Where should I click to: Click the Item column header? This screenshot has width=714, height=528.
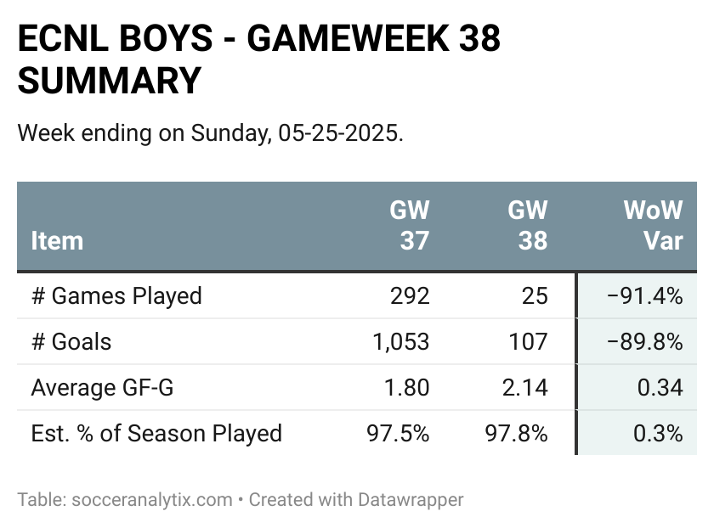pyautogui.click(x=58, y=240)
